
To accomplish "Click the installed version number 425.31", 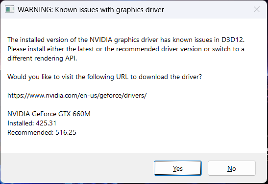I will point(46,123).
